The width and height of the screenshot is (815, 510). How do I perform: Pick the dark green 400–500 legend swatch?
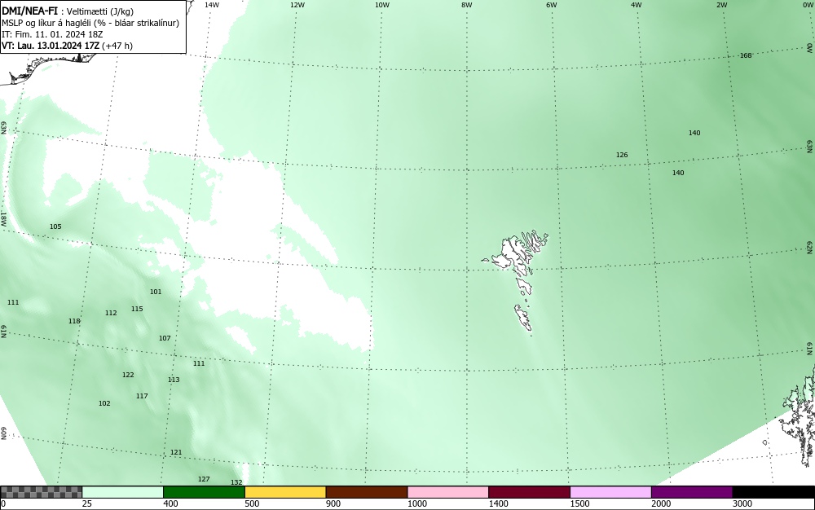pos(204,492)
